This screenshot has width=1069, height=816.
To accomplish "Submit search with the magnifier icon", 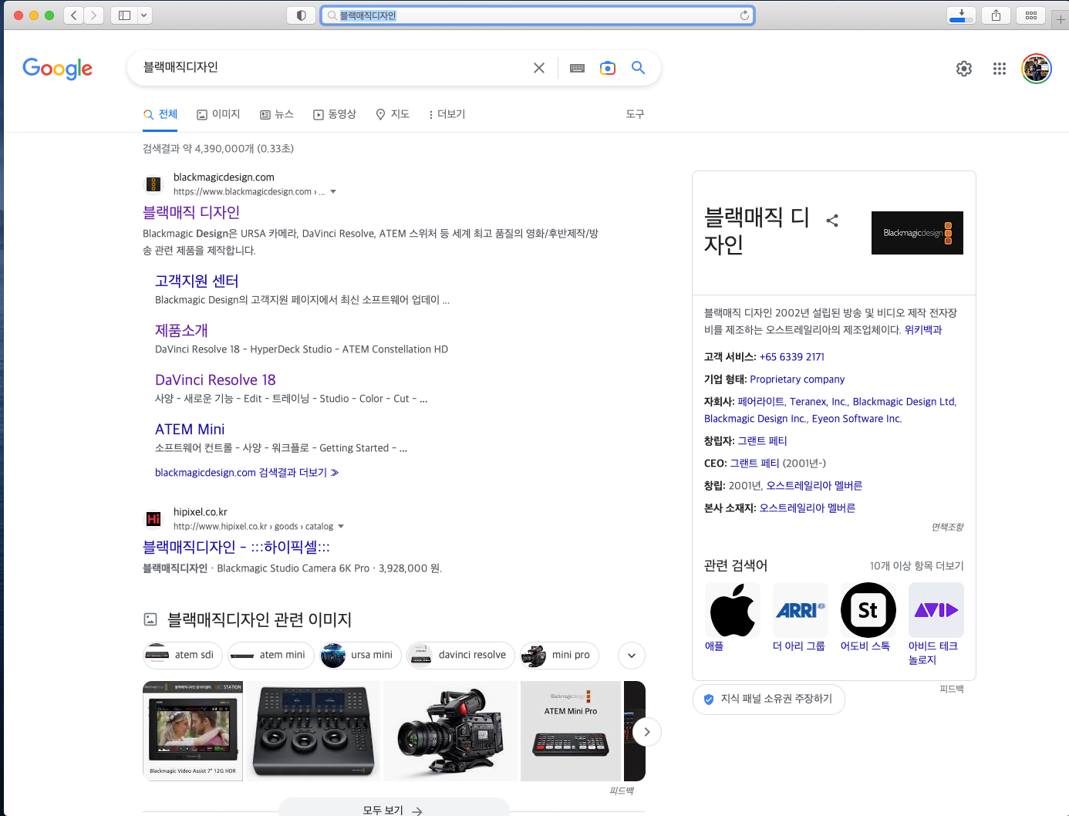I will pos(638,68).
